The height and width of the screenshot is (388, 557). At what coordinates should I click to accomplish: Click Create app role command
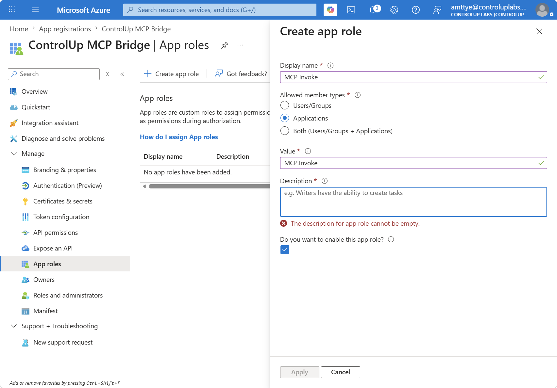(x=171, y=74)
